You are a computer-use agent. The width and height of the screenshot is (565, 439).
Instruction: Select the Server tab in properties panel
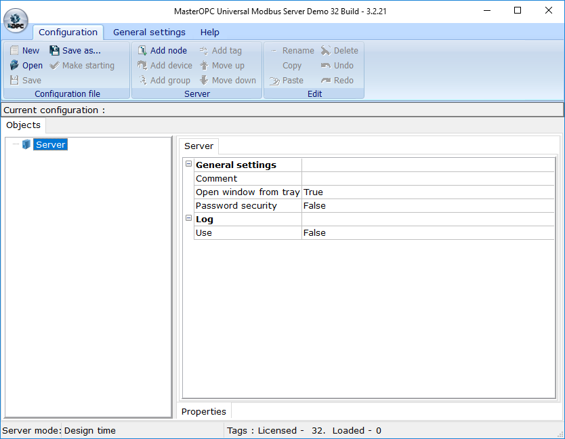click(199, 146)
